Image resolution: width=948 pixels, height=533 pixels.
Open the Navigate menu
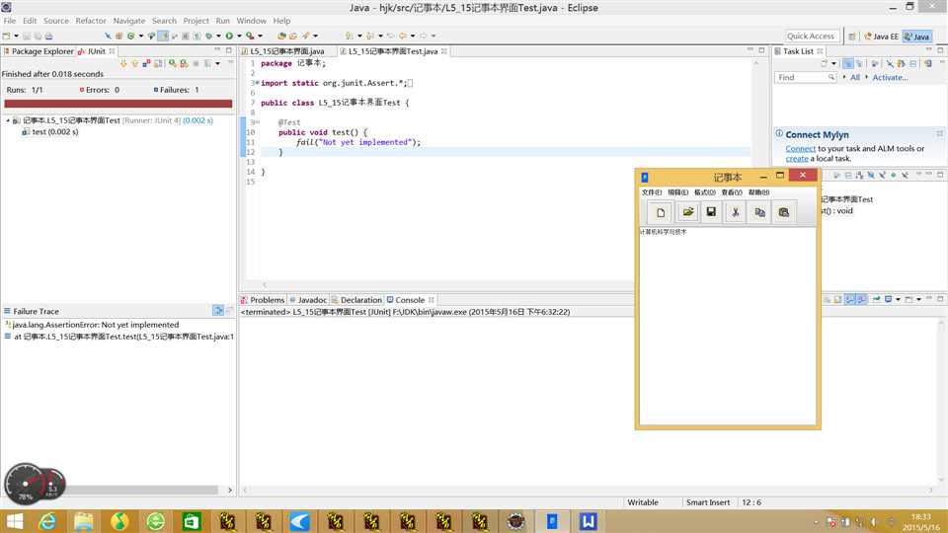coord(128,21)
